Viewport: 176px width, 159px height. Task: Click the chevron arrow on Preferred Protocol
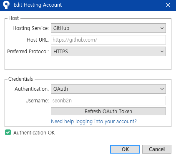[162, 52]
